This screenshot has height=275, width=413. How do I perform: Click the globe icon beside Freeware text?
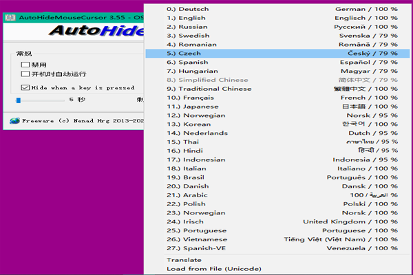[x=14, y=121]
